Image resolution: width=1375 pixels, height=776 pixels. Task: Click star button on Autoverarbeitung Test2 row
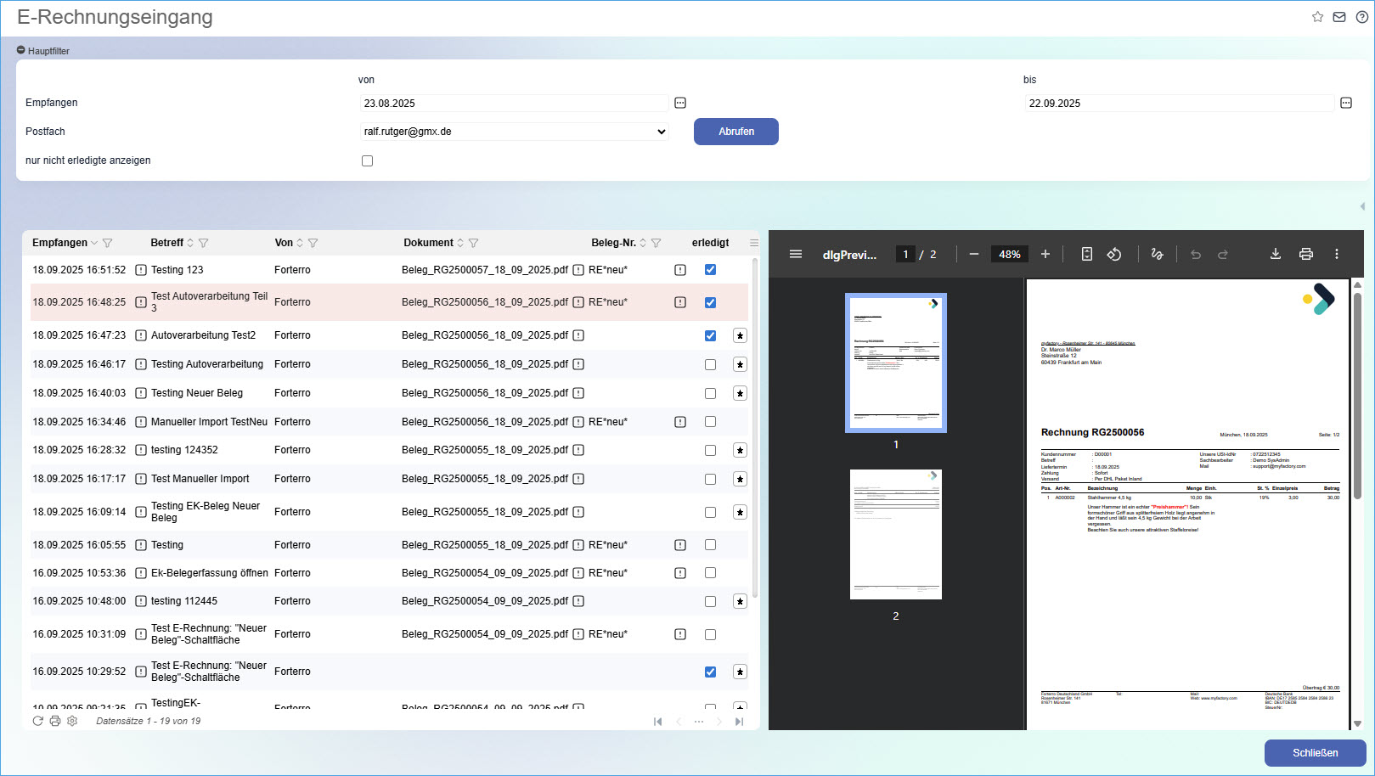pos(740,335)
